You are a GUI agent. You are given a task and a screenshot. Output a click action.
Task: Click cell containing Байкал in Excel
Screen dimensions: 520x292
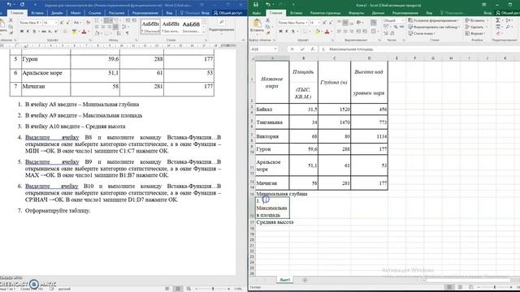coord(272,109)
